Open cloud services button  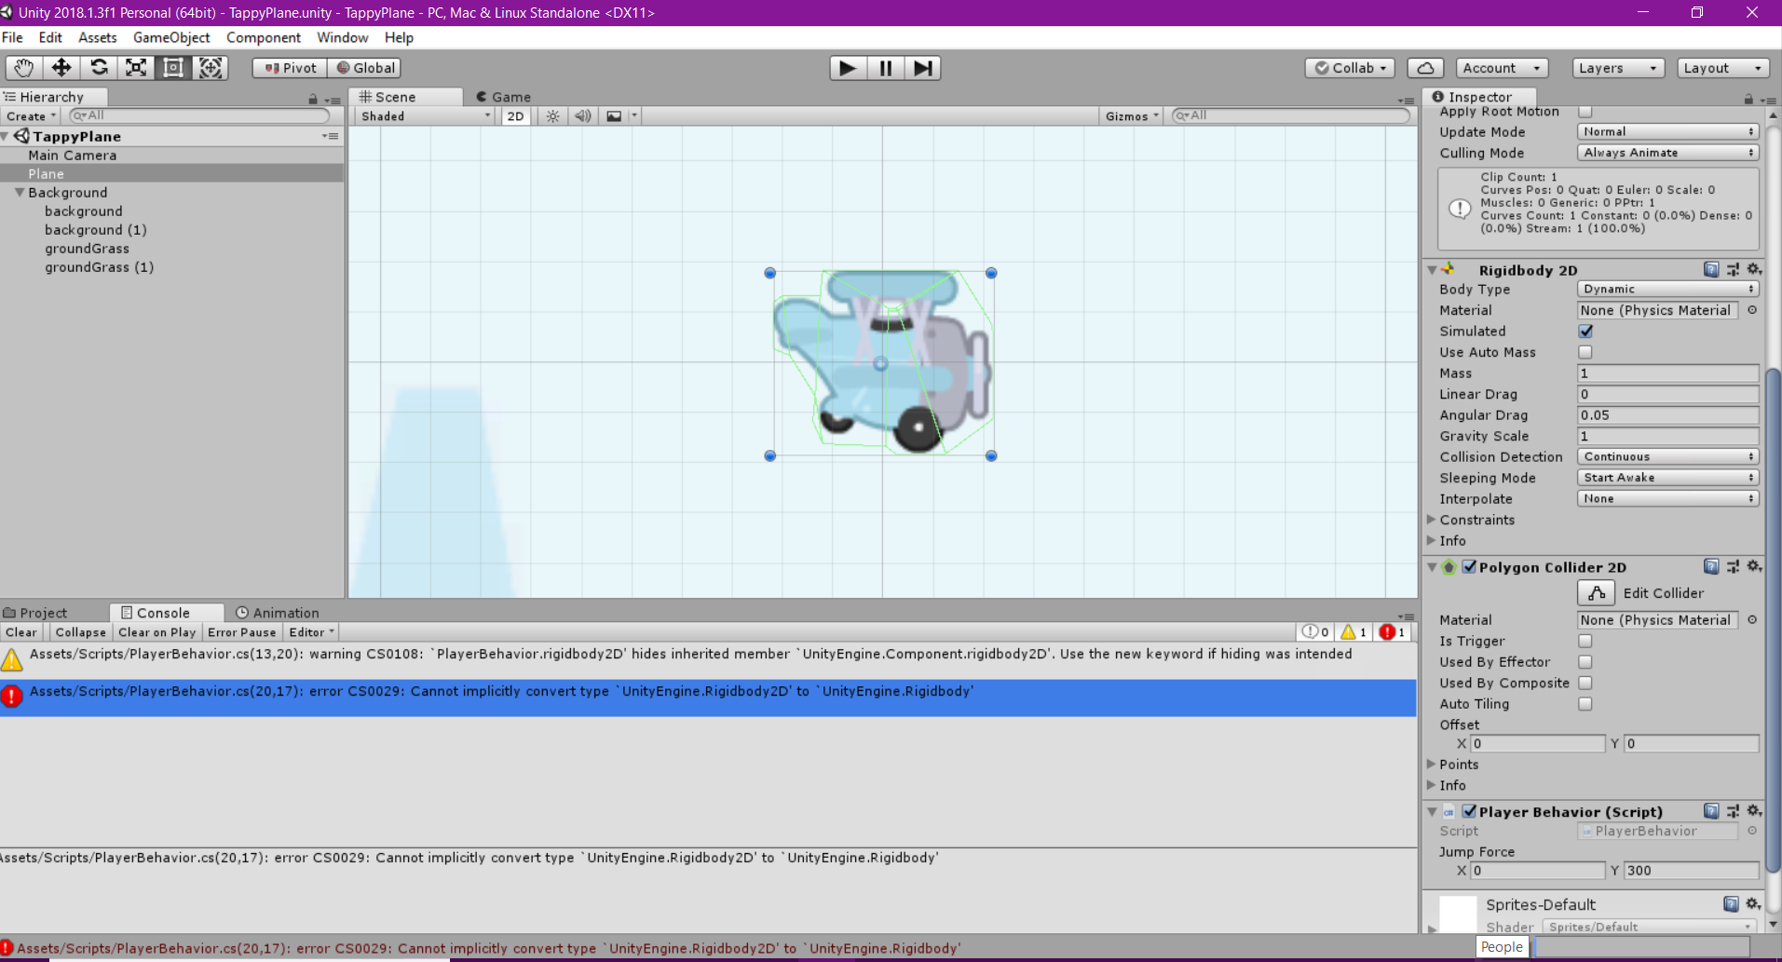tap(1425, 68)
